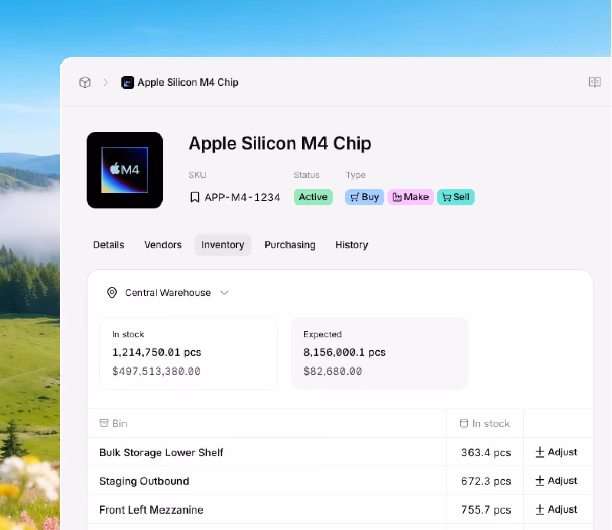Click the 363.4 pcs quantity cell

(x=486, y=452)
